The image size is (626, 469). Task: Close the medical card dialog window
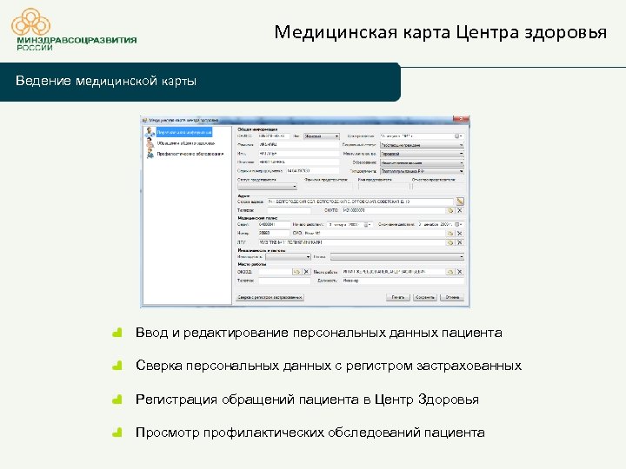point(460,119)
